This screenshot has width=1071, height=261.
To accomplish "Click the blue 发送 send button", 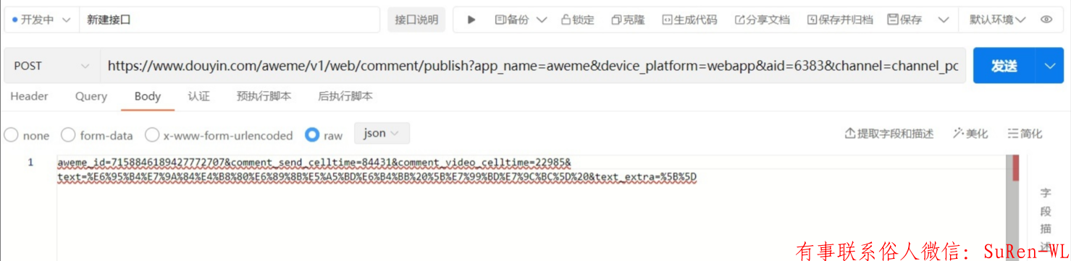I will tap(1004, 66).
